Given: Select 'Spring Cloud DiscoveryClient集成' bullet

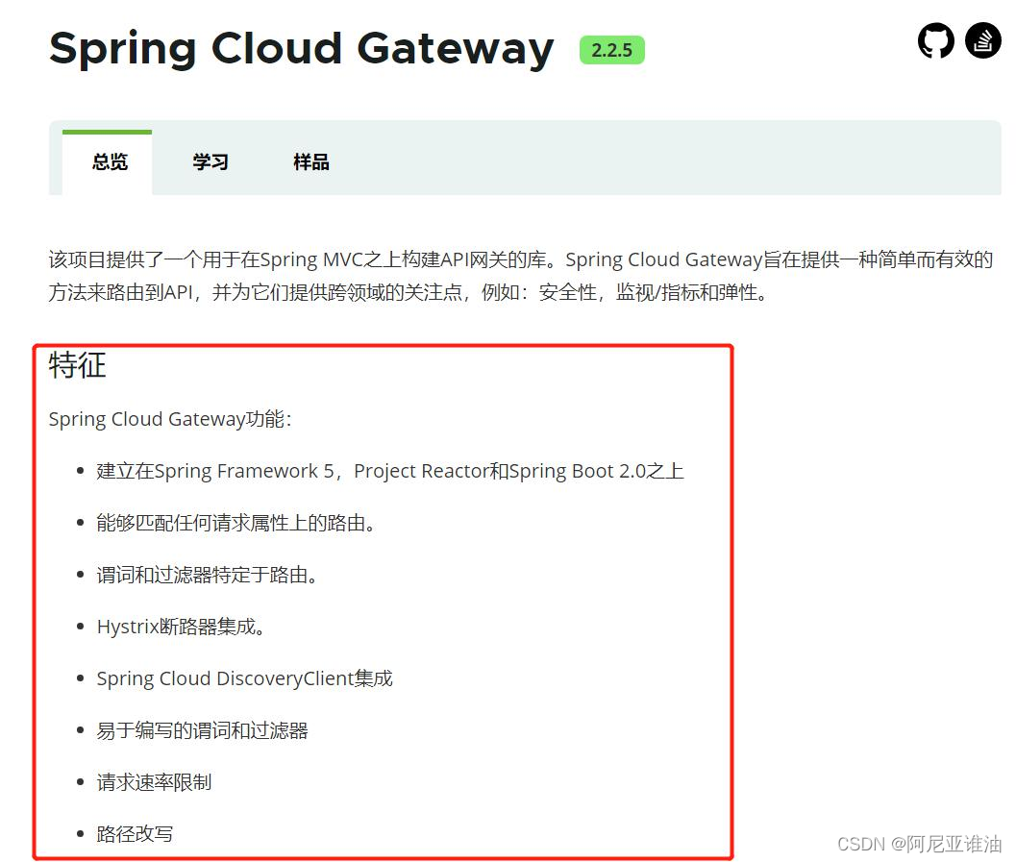Looking at the screenshot, I should [244, 678].
